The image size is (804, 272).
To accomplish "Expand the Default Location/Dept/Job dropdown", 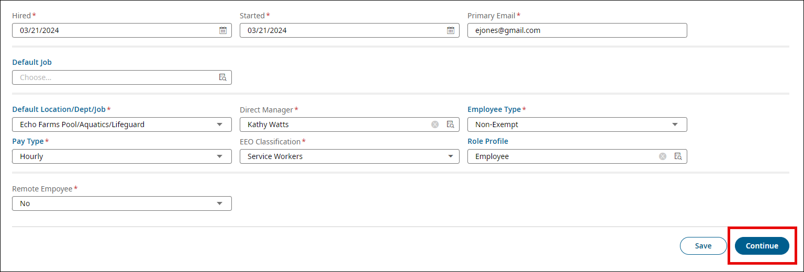I will [219, 124].
